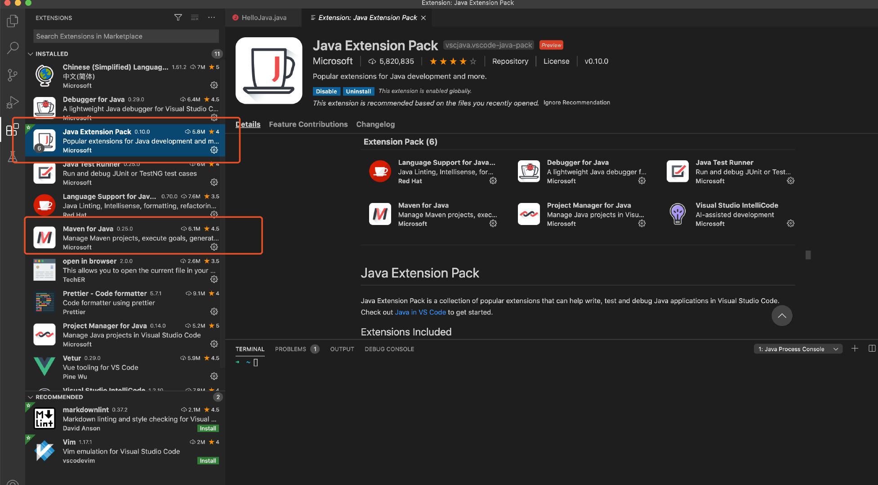Install the Vim extension
This screenshot has height=485, width=878.
coord(208,461)
